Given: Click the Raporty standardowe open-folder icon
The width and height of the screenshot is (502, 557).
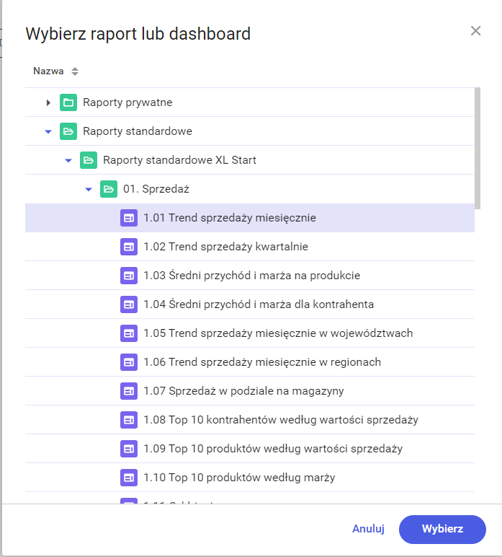Looking at the screenshot, I should coord(68,131).
